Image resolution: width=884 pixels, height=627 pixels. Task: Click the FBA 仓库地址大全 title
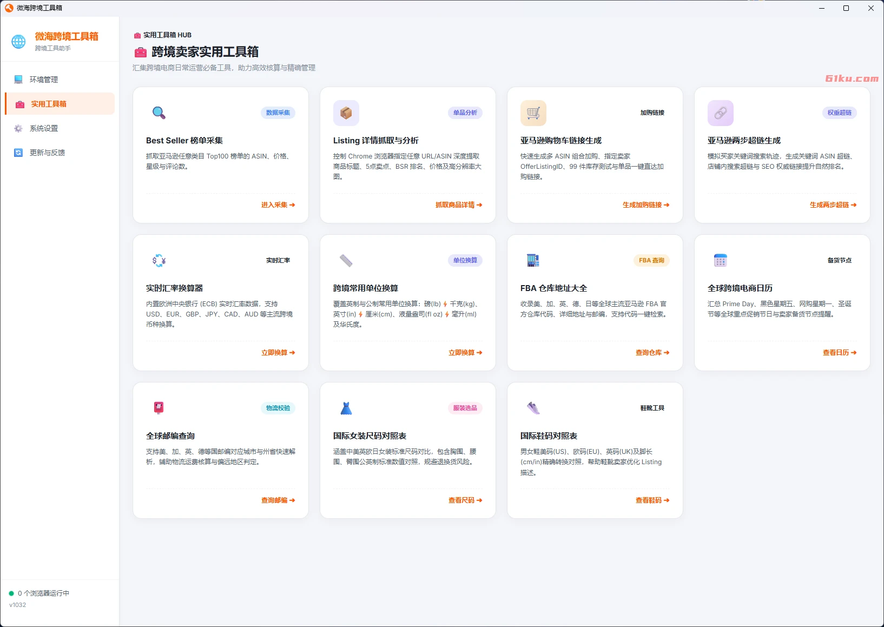click(554, 288)
